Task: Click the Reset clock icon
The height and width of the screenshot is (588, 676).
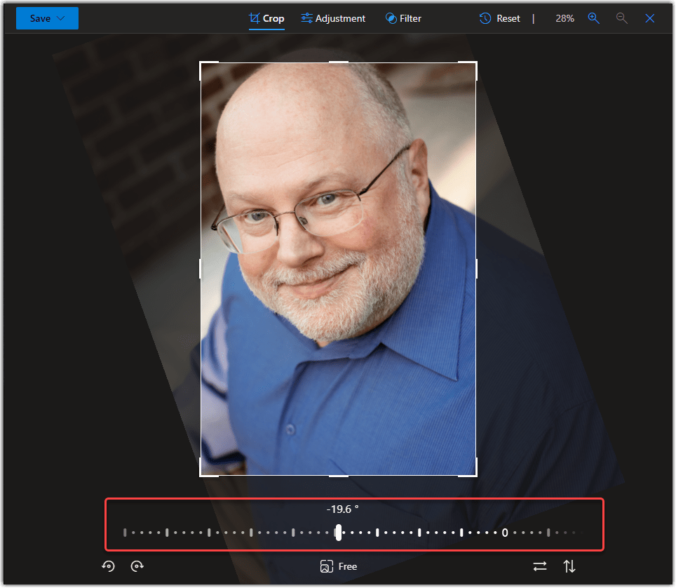Action: pyautogui.click(x=485, y=18)
